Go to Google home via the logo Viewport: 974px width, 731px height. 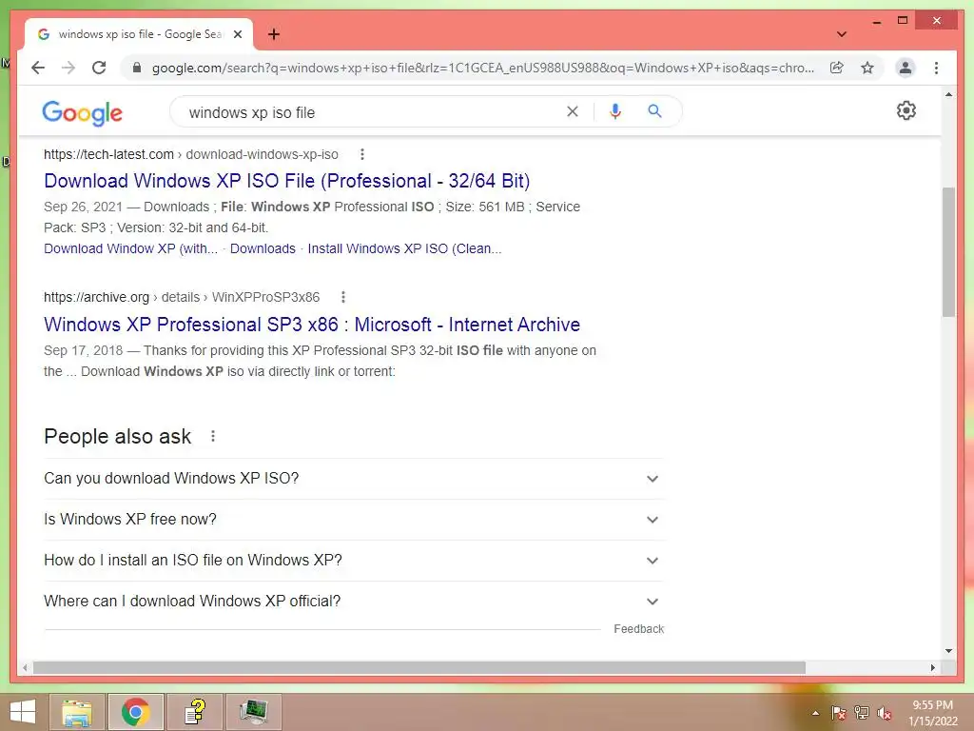82,113
